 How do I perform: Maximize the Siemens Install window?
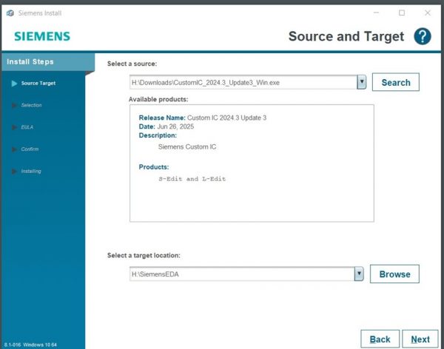click(x=402, y=13)
